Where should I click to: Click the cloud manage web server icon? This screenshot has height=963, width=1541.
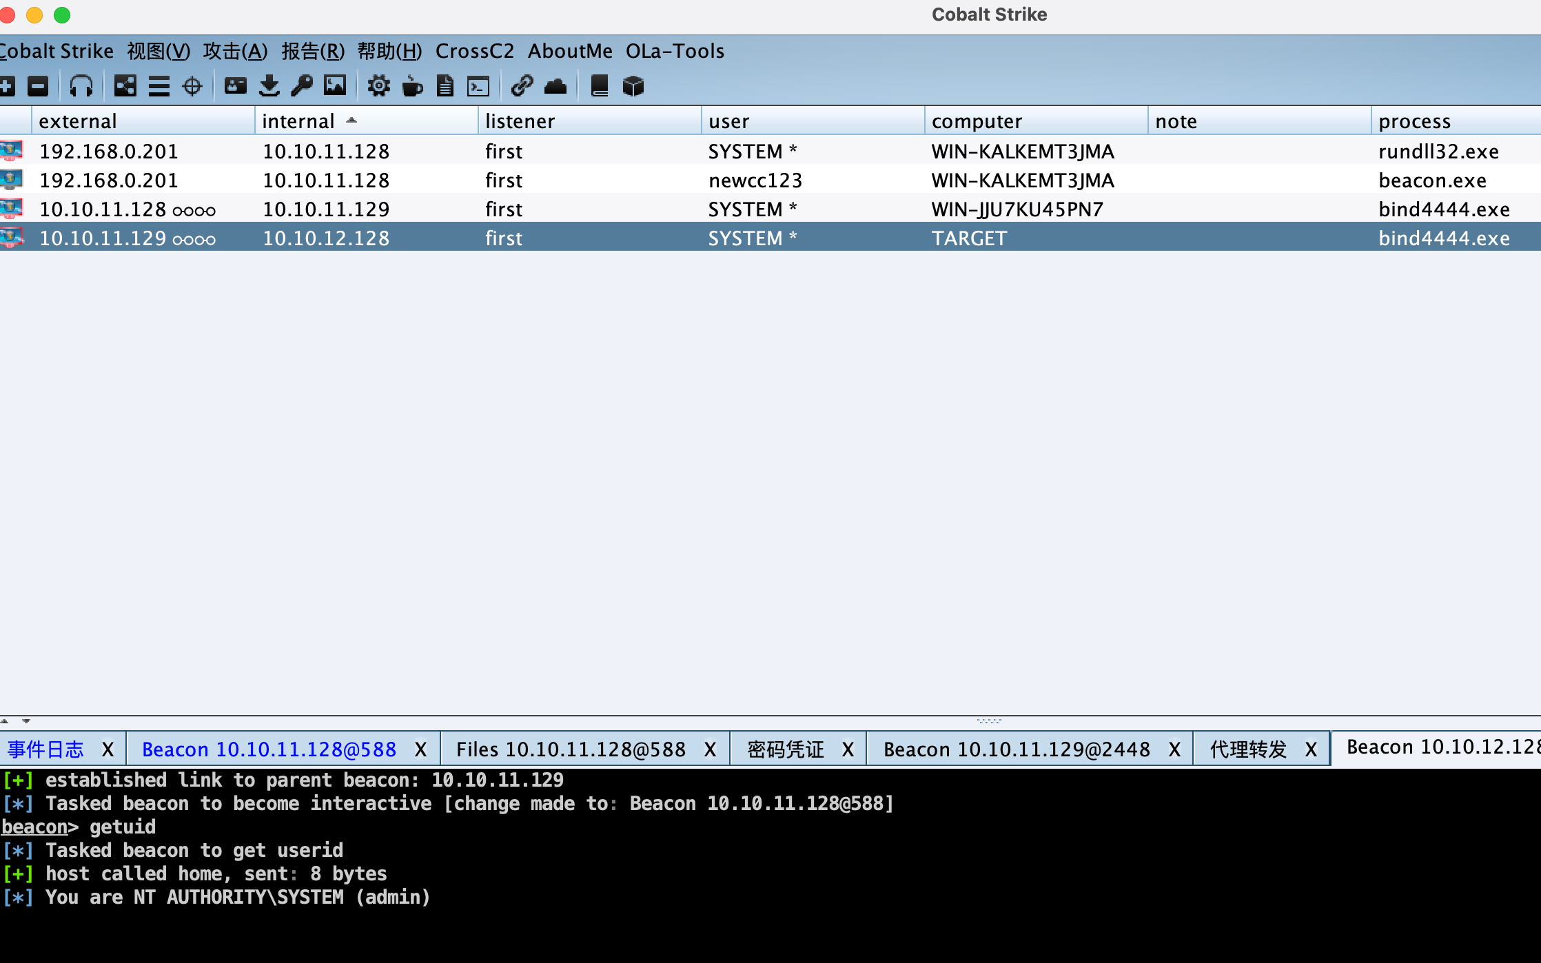(555, 86)
